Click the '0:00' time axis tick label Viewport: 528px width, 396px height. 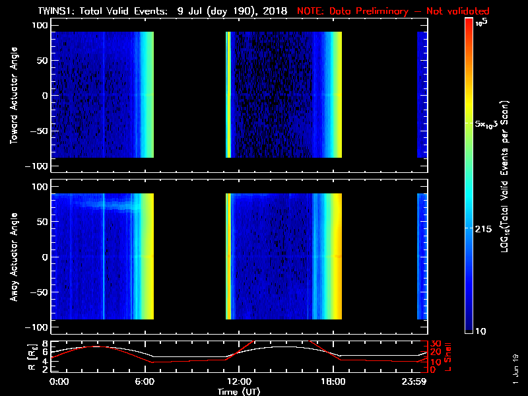[x=59, y=382]
